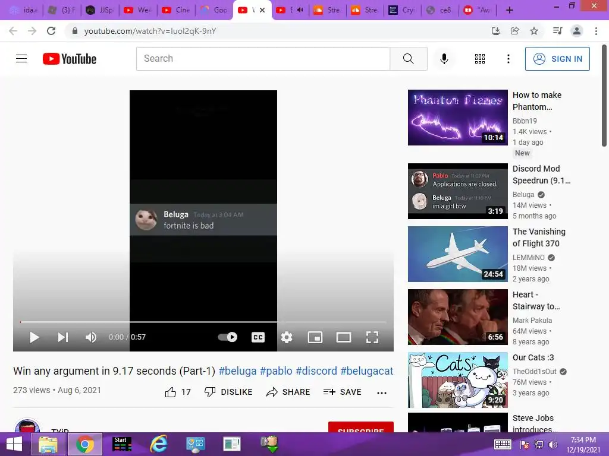Enable miniplayer mode
Image resolution: width=609 pixels, height=456 pixels.
click(315, 337)
